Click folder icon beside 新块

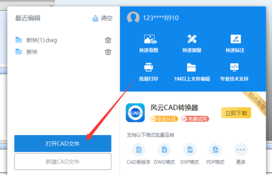tap(19, 52)
